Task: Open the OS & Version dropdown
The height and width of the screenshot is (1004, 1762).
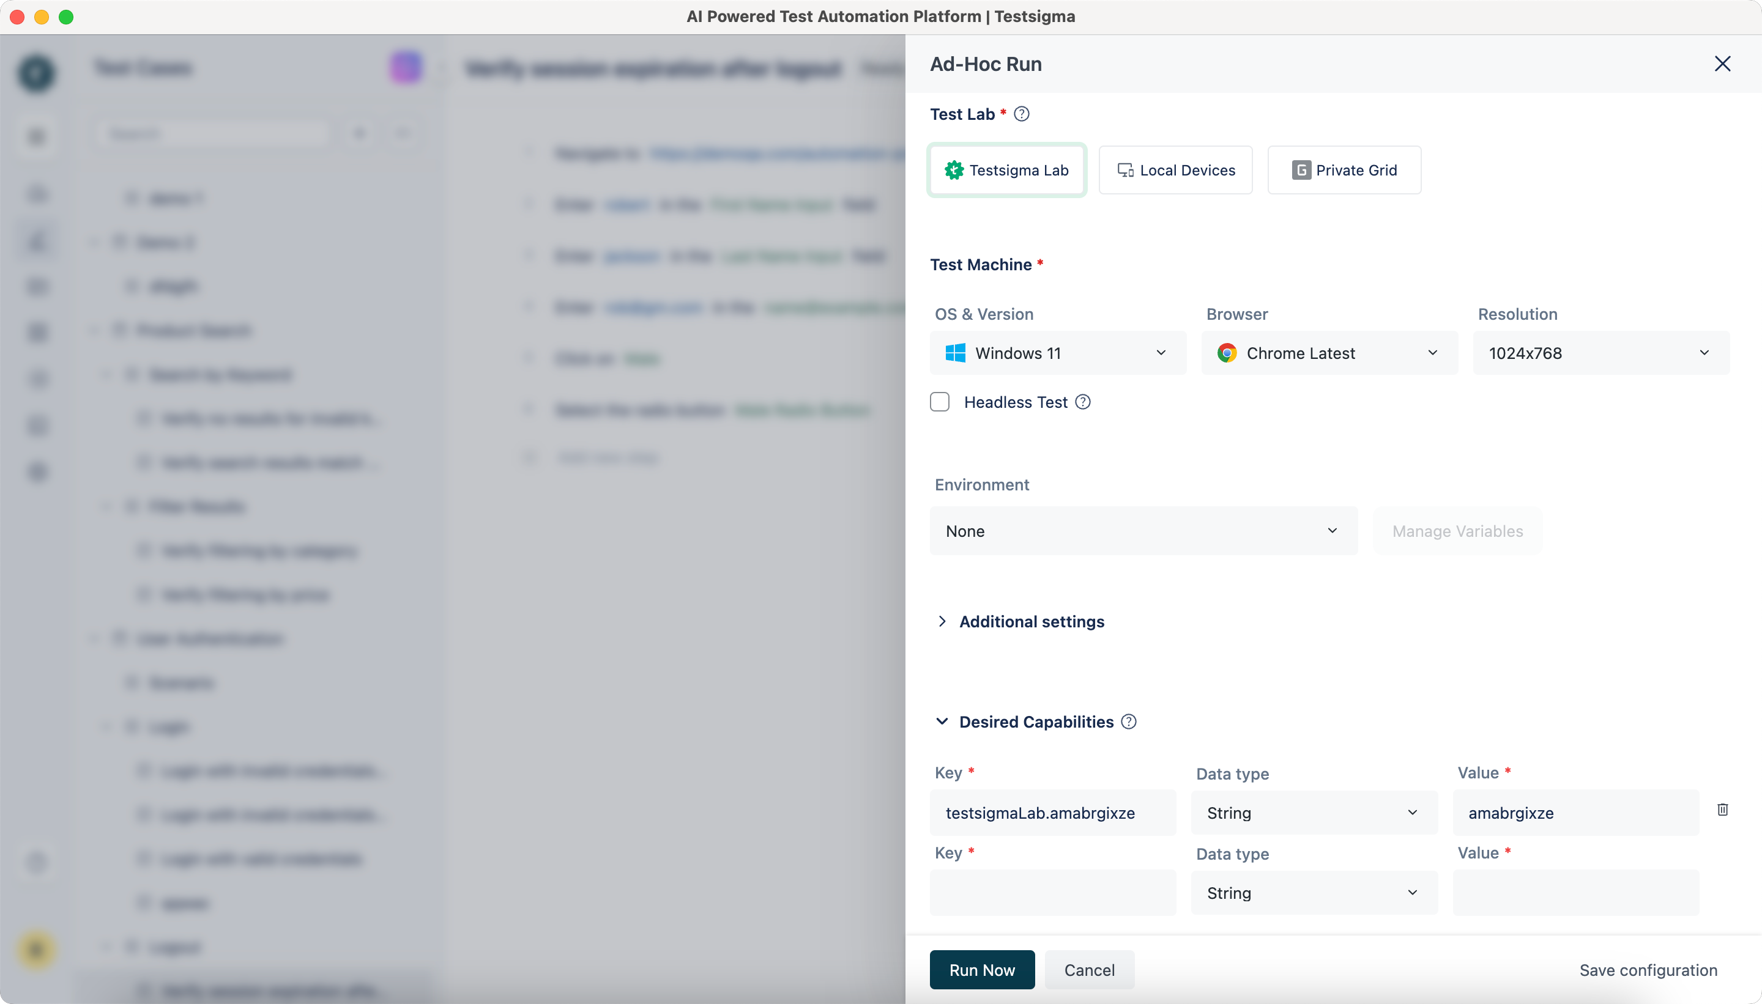Action: (x=1058, y=353)
